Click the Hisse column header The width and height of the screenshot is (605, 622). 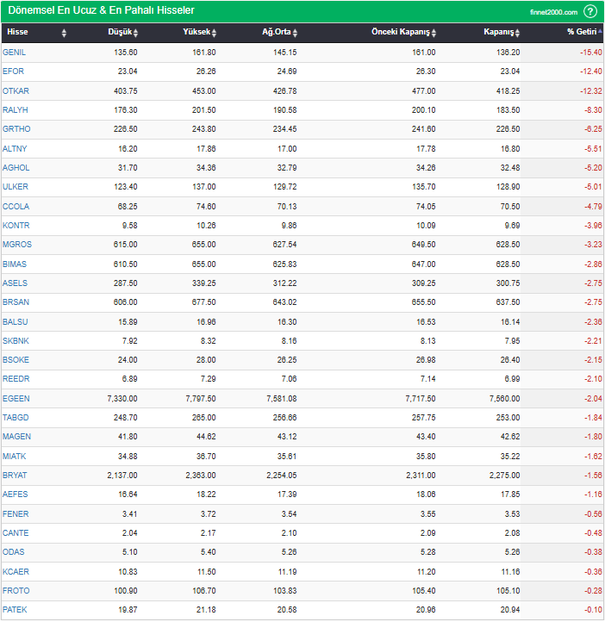(x=18, y=33)
